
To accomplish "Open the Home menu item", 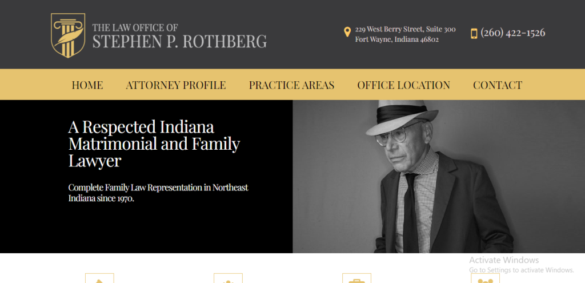I will pos(87,85).
